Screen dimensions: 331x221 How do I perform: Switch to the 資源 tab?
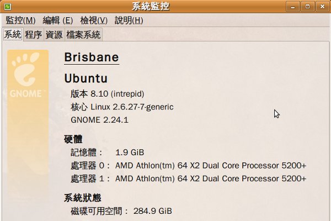click(54, 35)
